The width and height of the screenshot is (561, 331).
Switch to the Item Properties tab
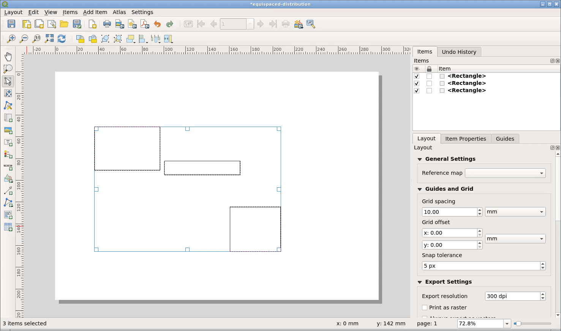tap(466, 139)
